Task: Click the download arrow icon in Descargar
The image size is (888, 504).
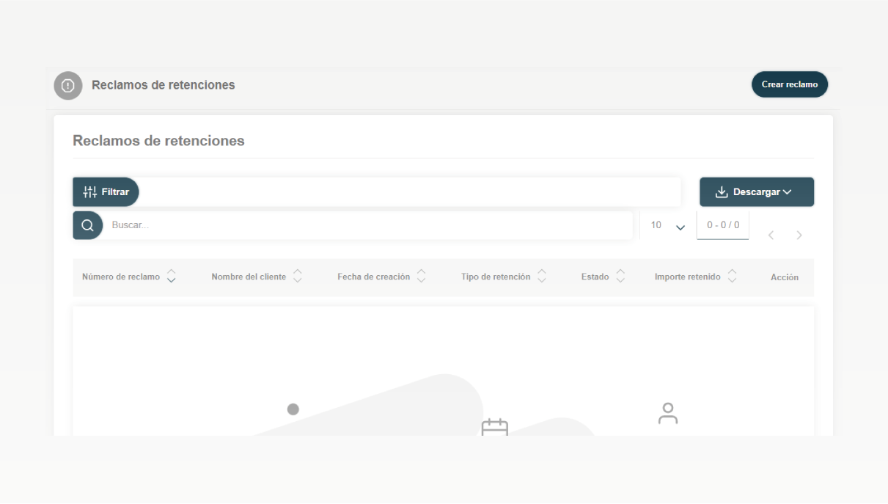Action: tap(722, 192)
